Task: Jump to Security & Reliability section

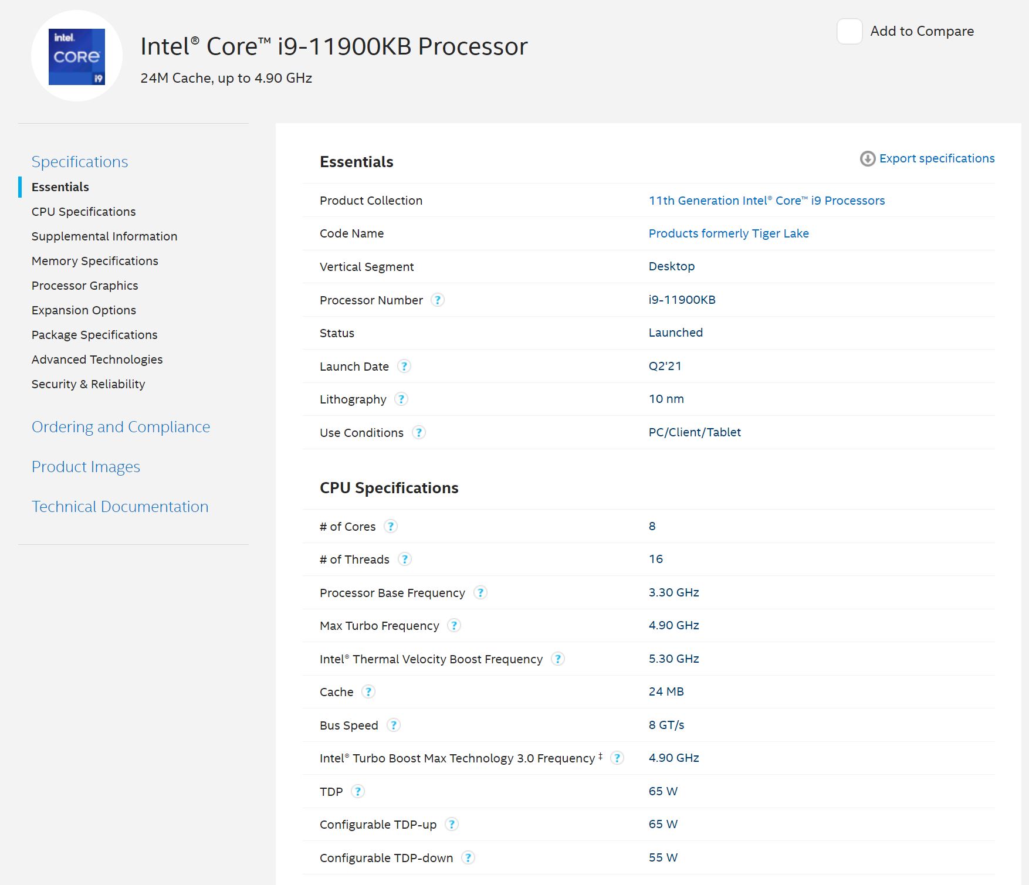Action: click(x=89, y=384)
